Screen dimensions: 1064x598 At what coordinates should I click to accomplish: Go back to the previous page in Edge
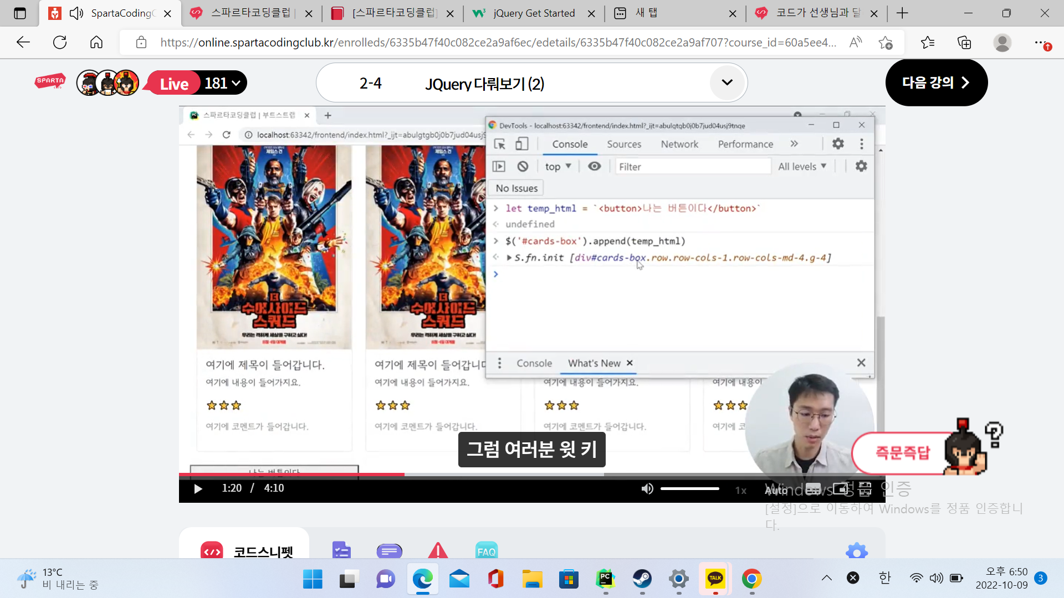(23, 42)
